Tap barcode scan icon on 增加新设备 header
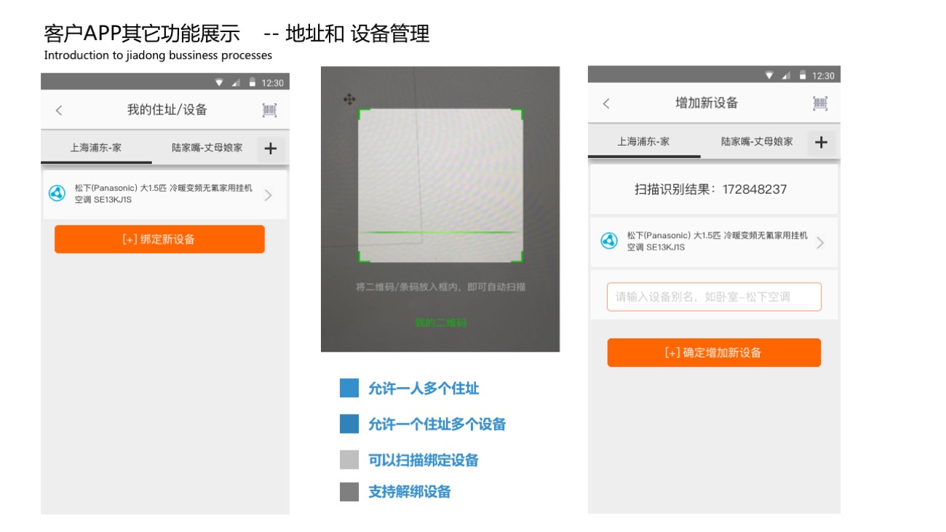 [820, 104]
